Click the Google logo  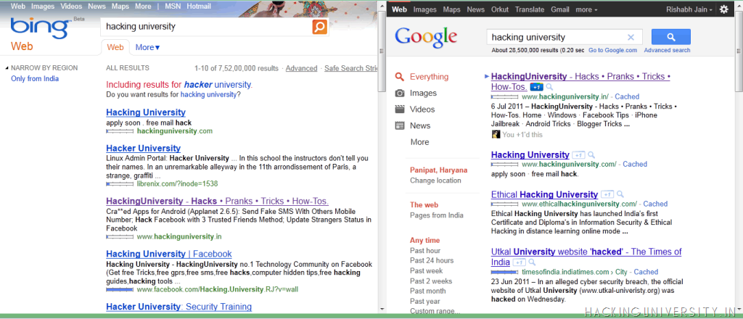pyautogui.click(x=426, y=38)
